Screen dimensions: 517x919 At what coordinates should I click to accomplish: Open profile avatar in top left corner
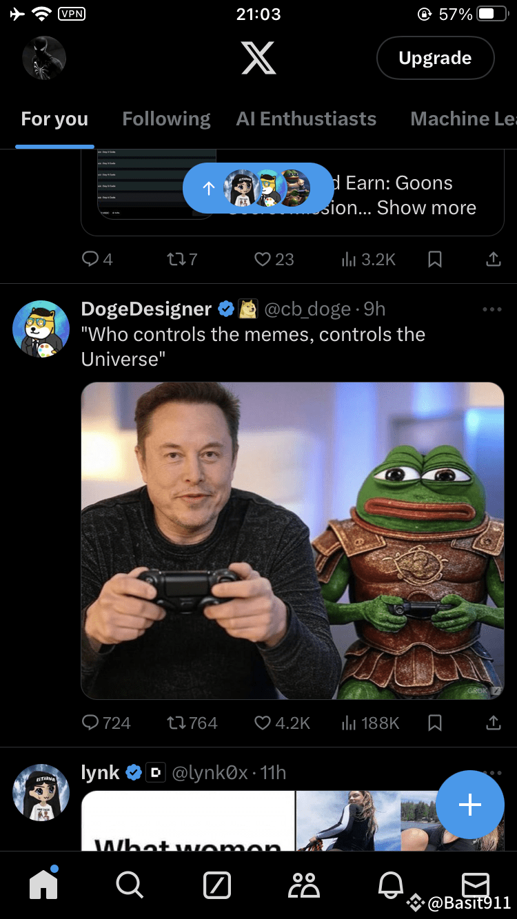point(44,58)
